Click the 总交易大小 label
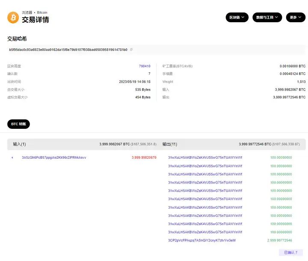The image size is (308, 261). coord(16,89)
